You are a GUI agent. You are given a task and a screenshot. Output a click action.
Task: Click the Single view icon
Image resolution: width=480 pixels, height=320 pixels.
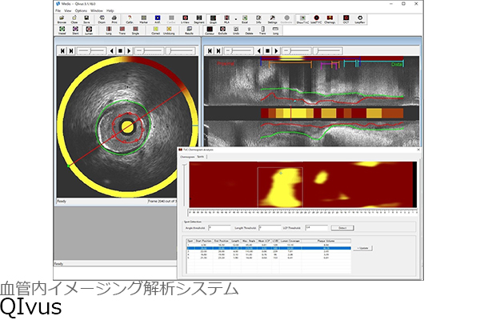[x=135, y=30]
